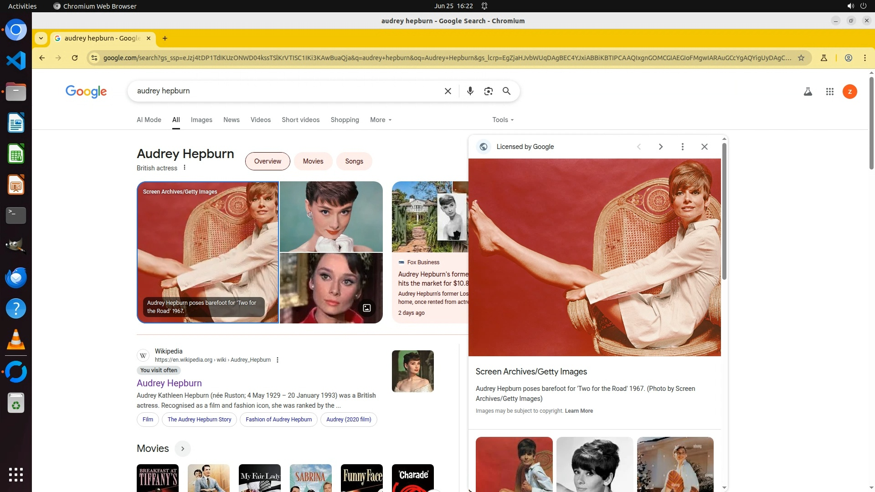Switch to the News tab
The width and height of the screenshot is (875, 492).
(x=231, y=120)
